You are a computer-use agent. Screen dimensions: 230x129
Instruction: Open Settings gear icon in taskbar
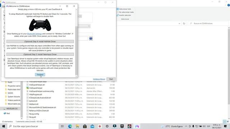[107, 126]
